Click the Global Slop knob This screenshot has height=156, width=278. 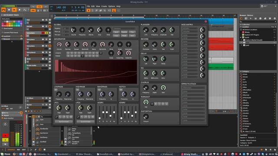[x=99, y=30]
